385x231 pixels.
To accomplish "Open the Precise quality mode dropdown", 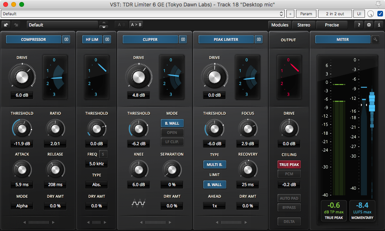I will (332, 25).
